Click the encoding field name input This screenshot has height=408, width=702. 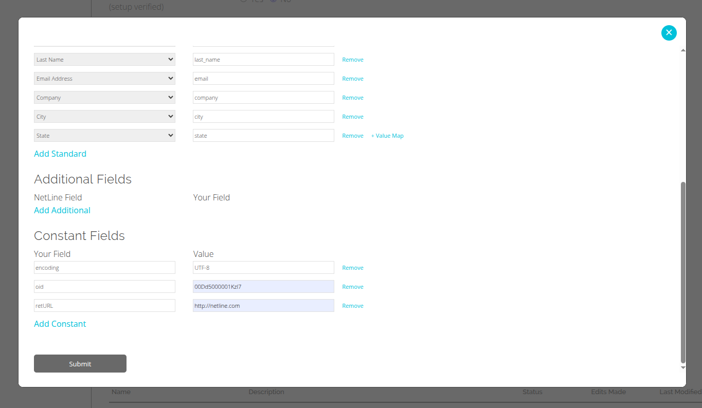coord(104,268)
